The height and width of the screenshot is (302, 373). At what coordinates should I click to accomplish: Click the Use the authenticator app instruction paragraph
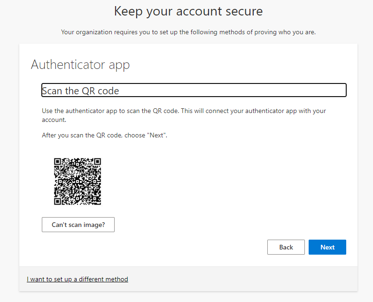(x=184, y=115)
